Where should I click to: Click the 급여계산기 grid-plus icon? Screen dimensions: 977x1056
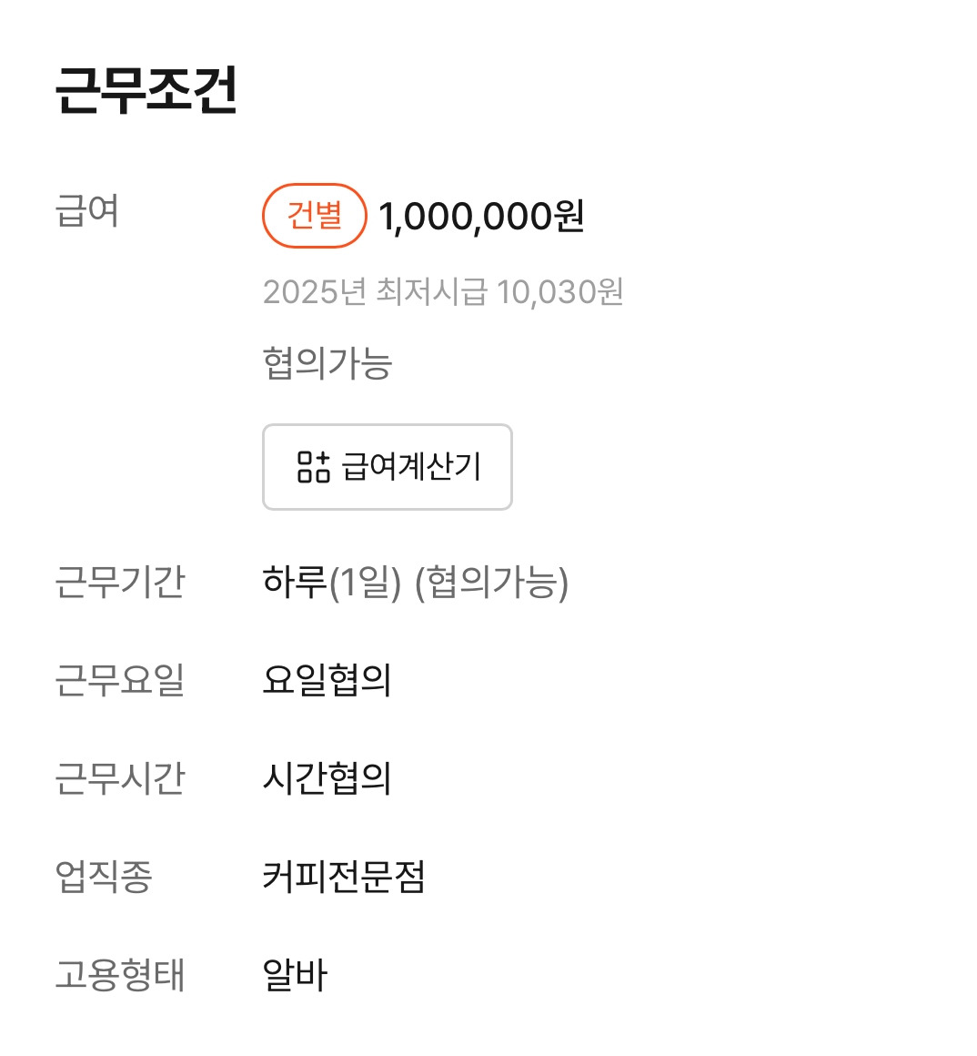coord(314,467)
